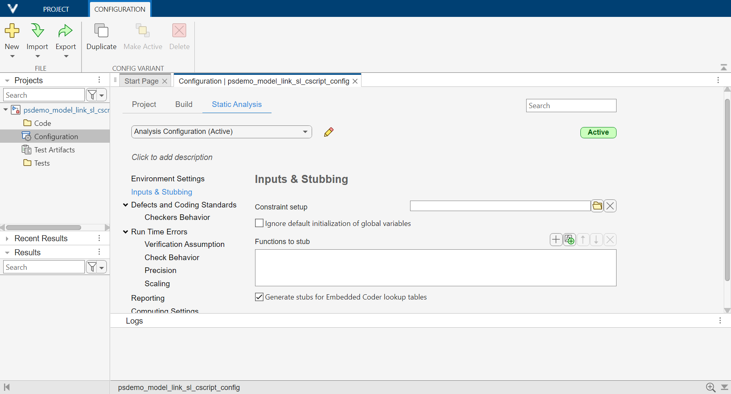
Task: Apply the Projects search filter funnel
Action: 92,94
